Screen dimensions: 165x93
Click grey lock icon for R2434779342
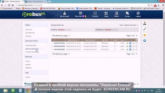133,43
